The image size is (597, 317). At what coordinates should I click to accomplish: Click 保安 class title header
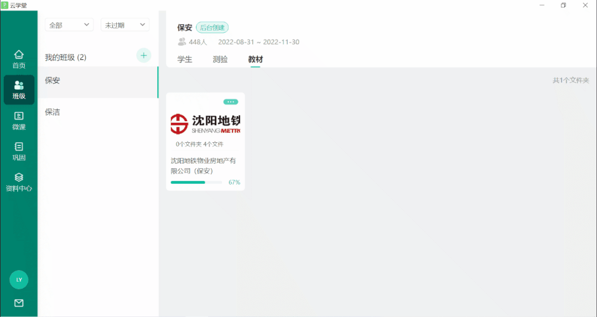coord(185,28)
